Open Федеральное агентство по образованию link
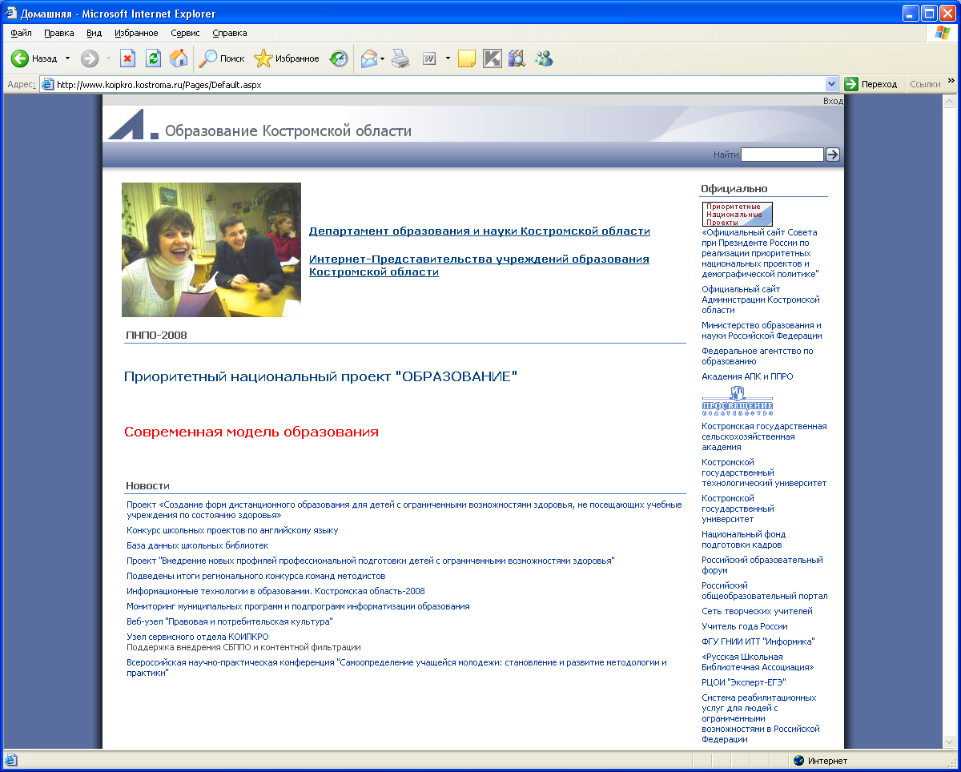The height and width of the screenshot is (772, 961). (758, 356)
